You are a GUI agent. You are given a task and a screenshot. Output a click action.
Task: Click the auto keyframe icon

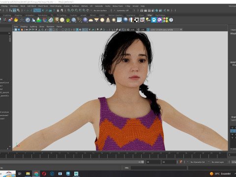tap(181, 162)
